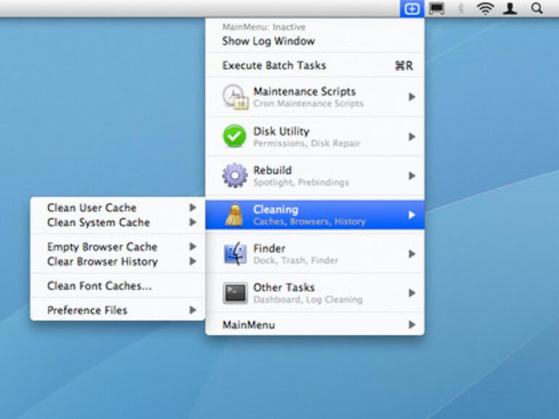Expand Preference Files arrow
Image resolution: width=559 pixels, height=419 pixels.
click(x=192, y=310)
